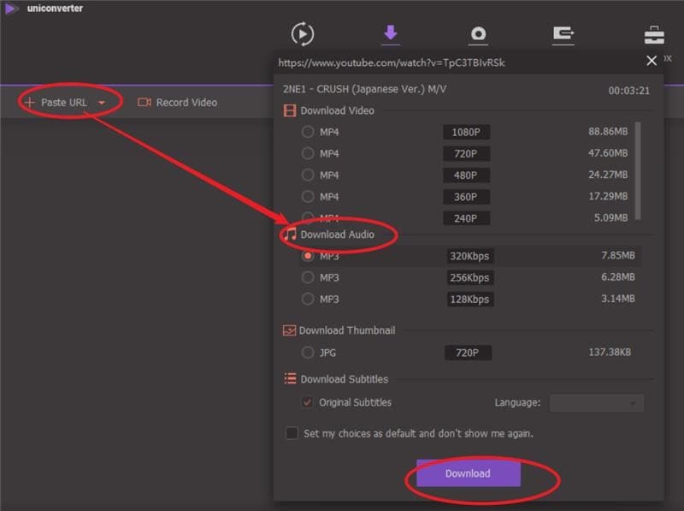Click the uniconverter app logo
Viewport: 684px width, 511px height.
12,9
